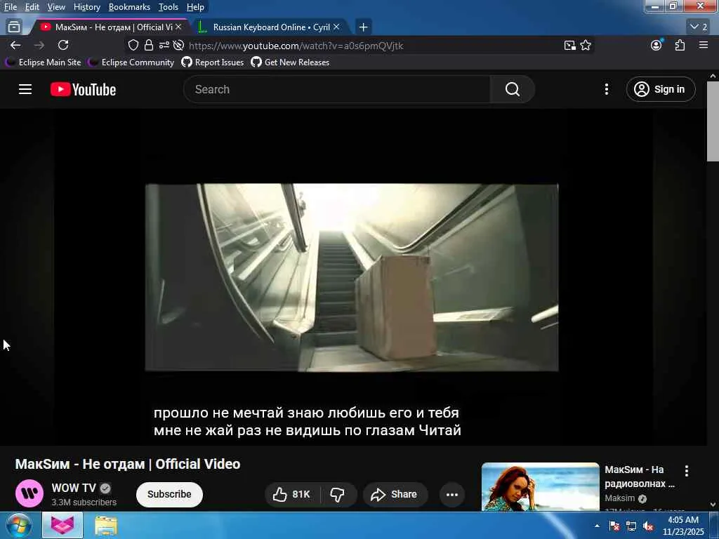Screen dimensions: 719x539
Task: Click the network tray icon
Action: [x=631, y=526]
